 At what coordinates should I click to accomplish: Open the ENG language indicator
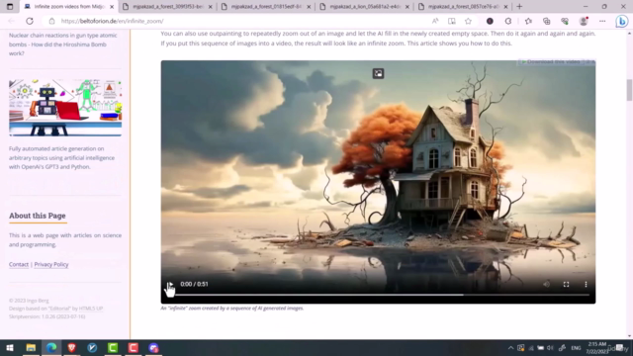point(576,348)
